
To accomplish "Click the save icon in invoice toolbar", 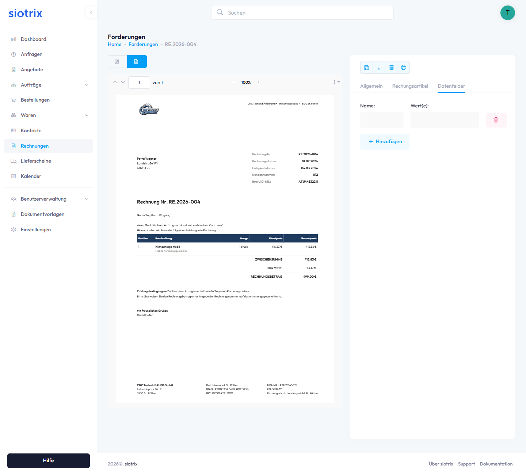I will point(367,68).
